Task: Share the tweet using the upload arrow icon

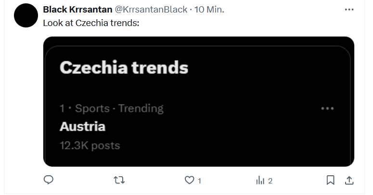Action: [x=349, y=181]
